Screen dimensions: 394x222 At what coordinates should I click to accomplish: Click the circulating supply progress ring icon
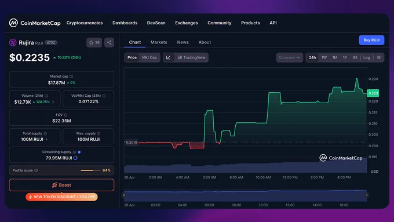tap(75, 158)
